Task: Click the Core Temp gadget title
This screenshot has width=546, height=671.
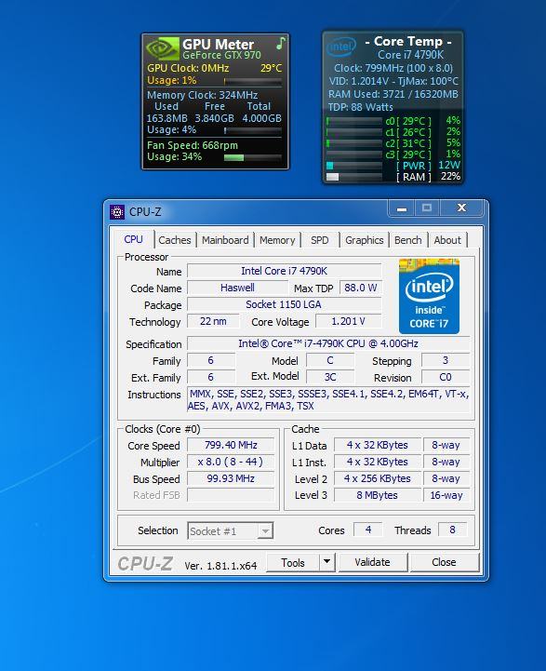Action: 408,42
